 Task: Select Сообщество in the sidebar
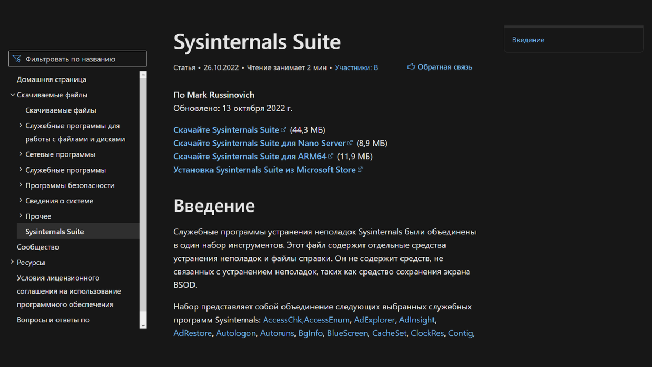pyautogui.click(x=38, y=247)
